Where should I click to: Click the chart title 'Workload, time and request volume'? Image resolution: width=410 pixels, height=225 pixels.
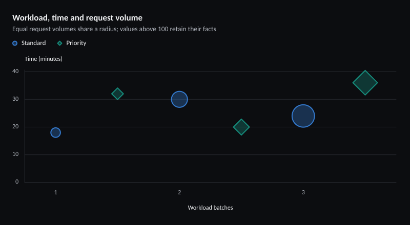click(77, 18)
